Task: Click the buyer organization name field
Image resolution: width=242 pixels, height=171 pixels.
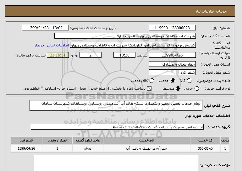Action: (x=125, y=36)
